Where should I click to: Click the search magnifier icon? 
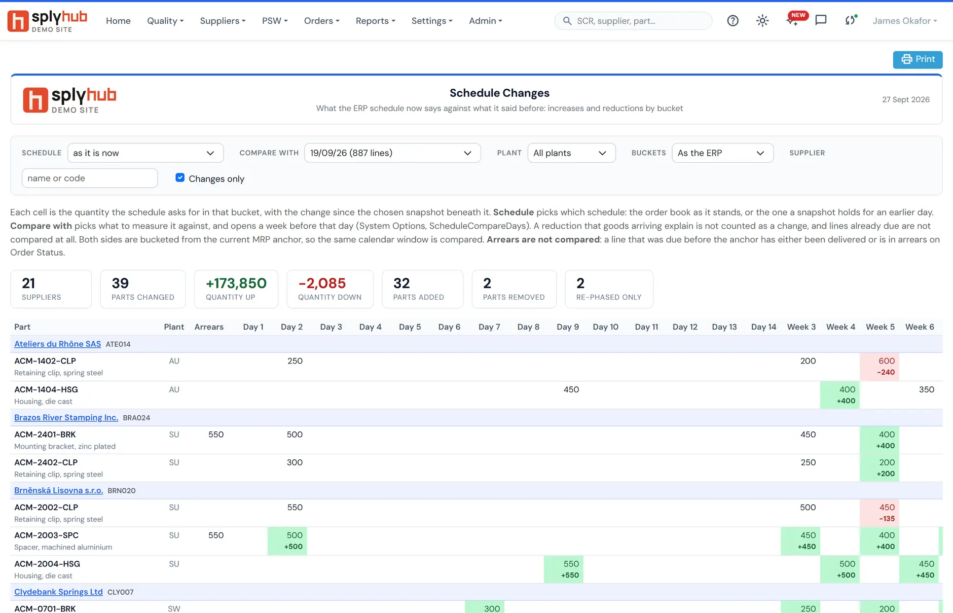tap(567, 21)
